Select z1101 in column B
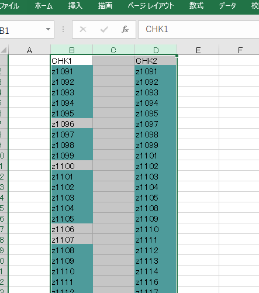This screenshot has width=259, height=293. (72, 177)
